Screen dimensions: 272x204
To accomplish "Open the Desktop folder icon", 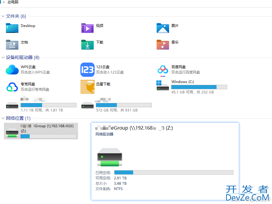I will [x=12, y=28].
